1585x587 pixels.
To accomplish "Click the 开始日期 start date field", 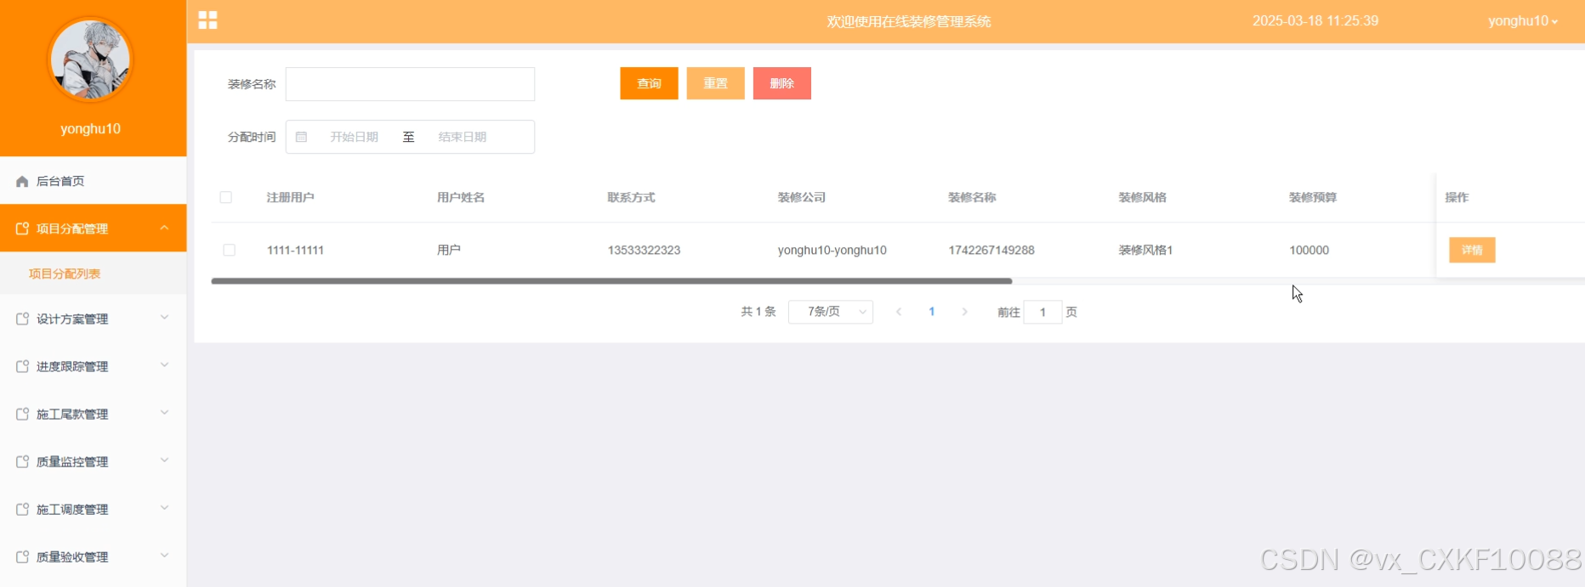I will point(355,137).
